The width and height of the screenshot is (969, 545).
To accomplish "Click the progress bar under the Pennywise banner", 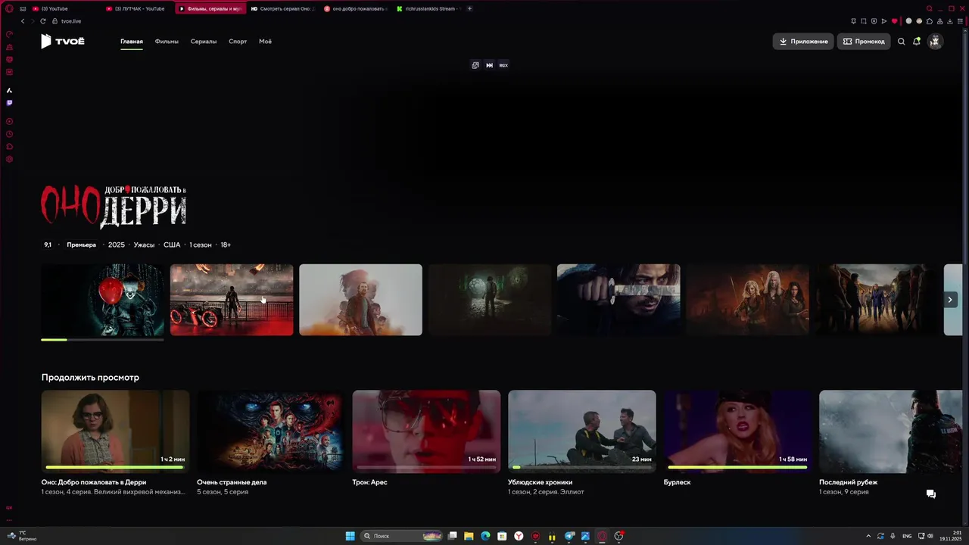I will click(x=102, y=340).
